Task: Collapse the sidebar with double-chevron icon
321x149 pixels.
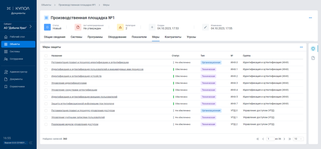Action: [x=31, y=143]
